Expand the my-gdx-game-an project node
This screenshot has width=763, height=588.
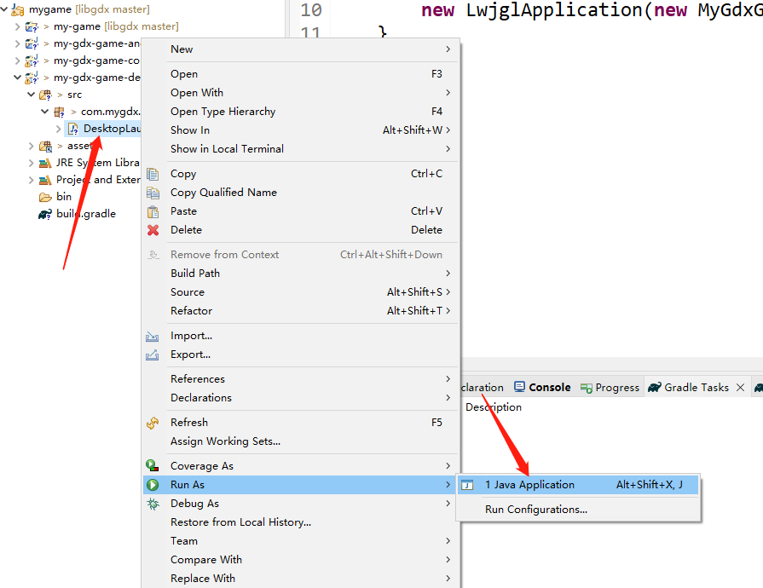click(18, 43)
